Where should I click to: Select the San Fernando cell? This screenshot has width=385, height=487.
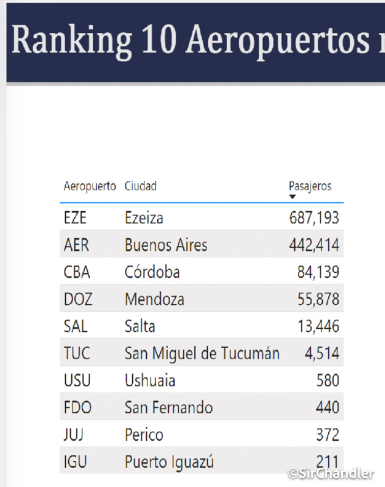click(x=169, y=407)
